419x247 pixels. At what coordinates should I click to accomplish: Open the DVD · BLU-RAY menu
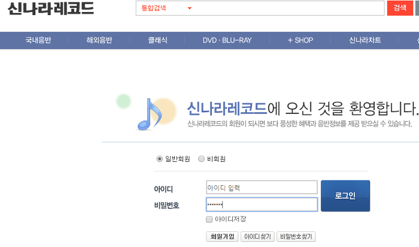[227, 40]
